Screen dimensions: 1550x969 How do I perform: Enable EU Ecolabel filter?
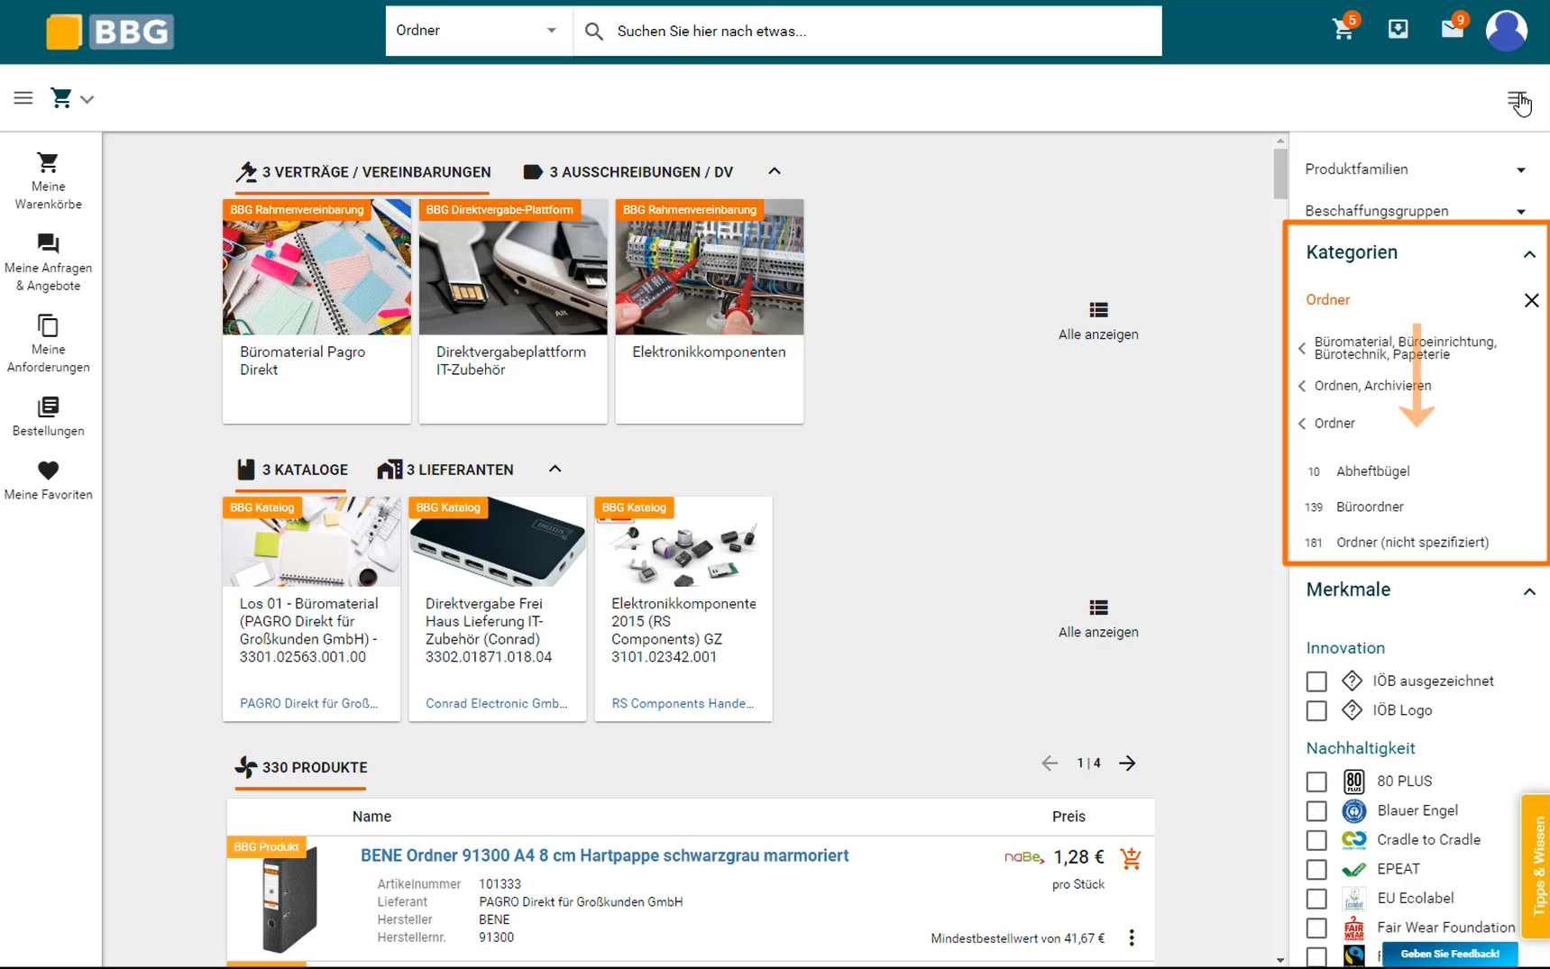coord(1316,899)
